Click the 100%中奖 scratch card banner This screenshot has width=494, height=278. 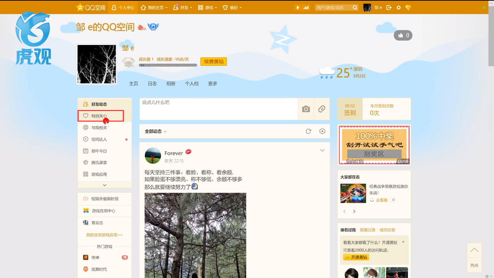[x=374, y=145]
